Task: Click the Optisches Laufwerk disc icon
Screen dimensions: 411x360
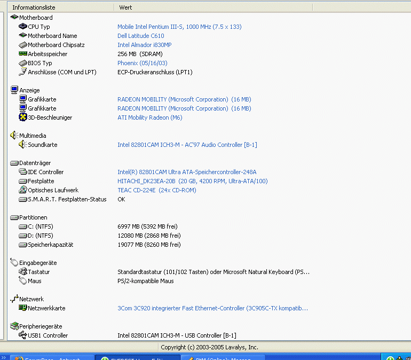Action: [23, 190]
